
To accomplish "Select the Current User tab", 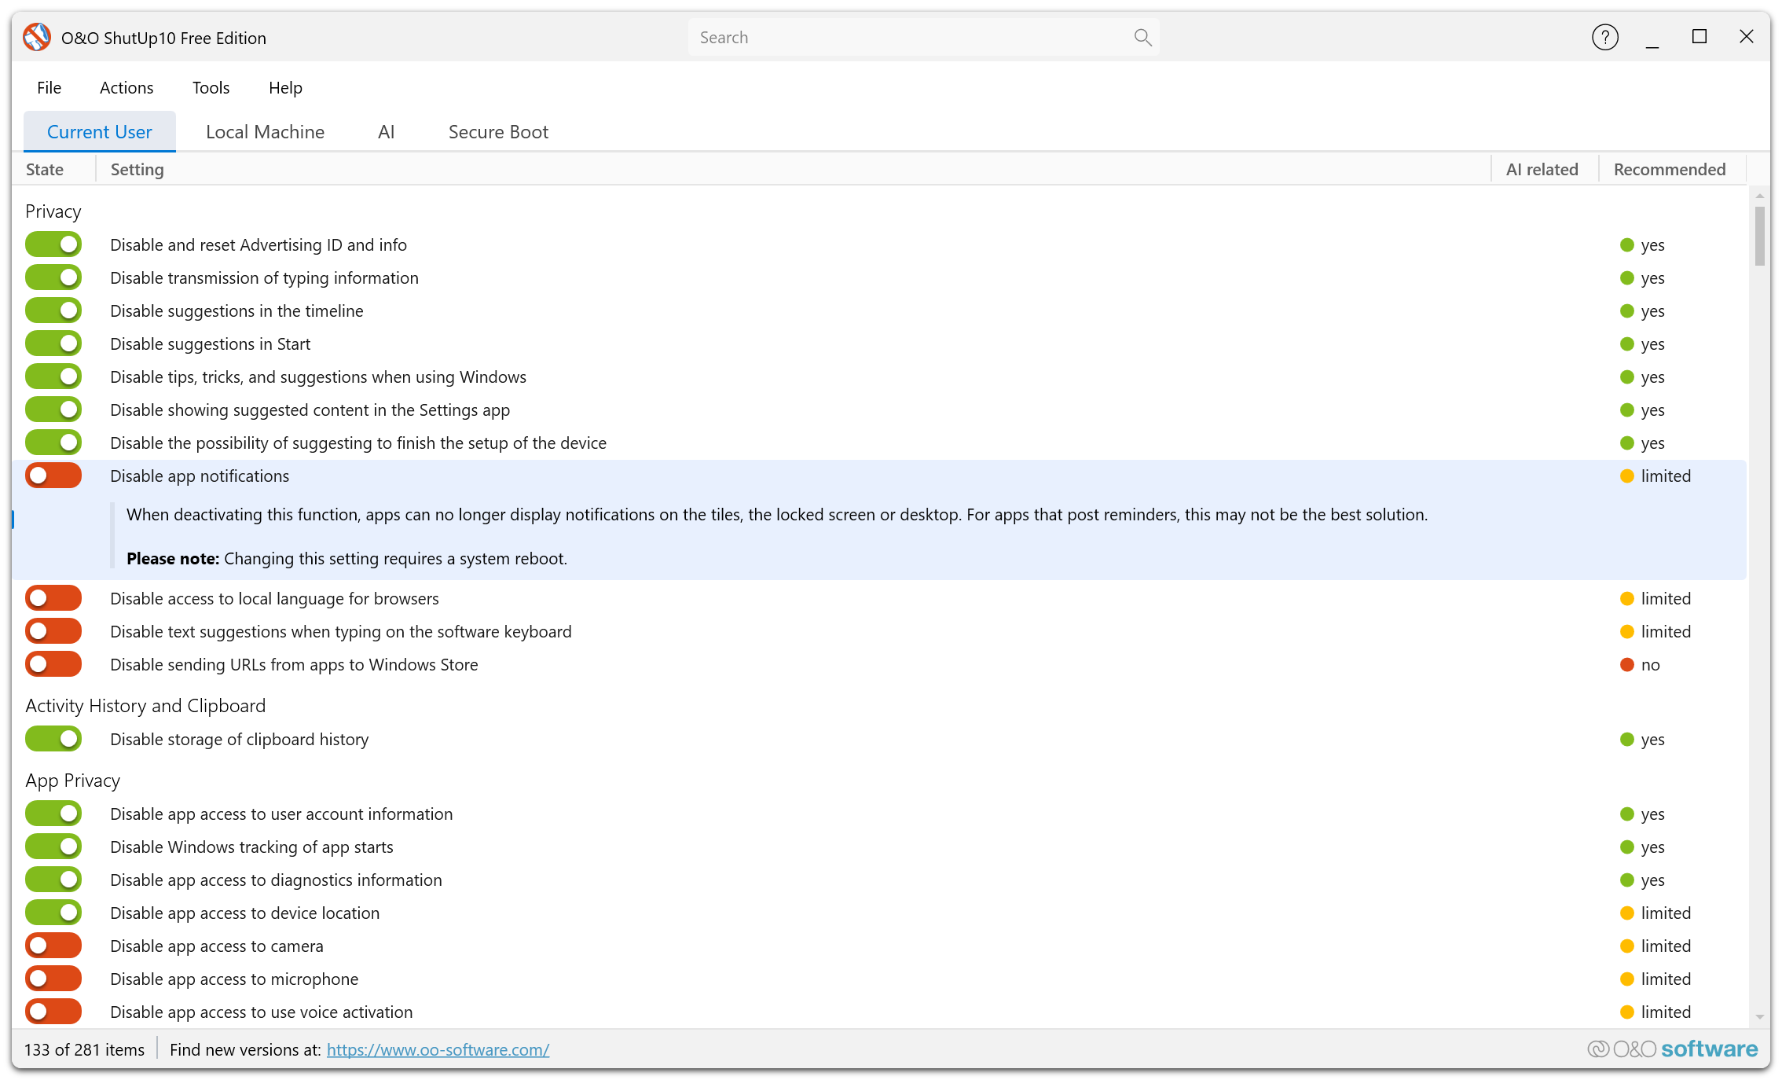I will click(100, 131).
